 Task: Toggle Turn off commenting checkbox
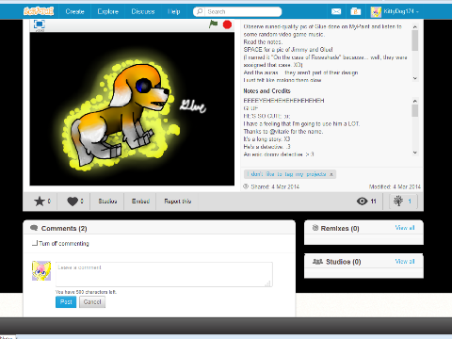coord(35,243)
